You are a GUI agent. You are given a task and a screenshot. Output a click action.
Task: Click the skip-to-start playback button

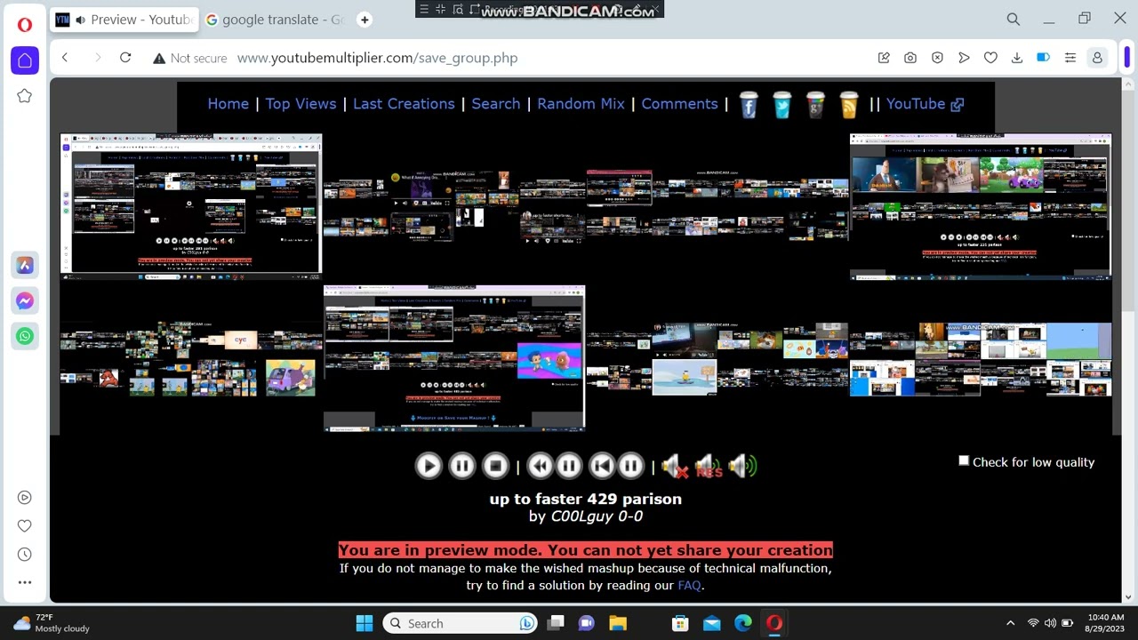tap(602, 466)
